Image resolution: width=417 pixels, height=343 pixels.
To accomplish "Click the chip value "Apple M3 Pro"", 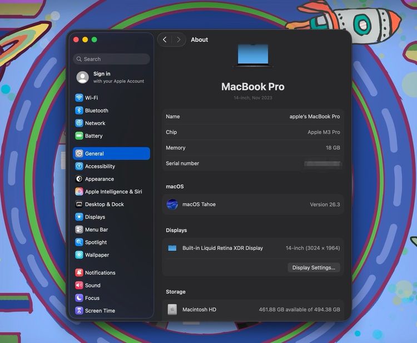I will (x=324, y=132).
